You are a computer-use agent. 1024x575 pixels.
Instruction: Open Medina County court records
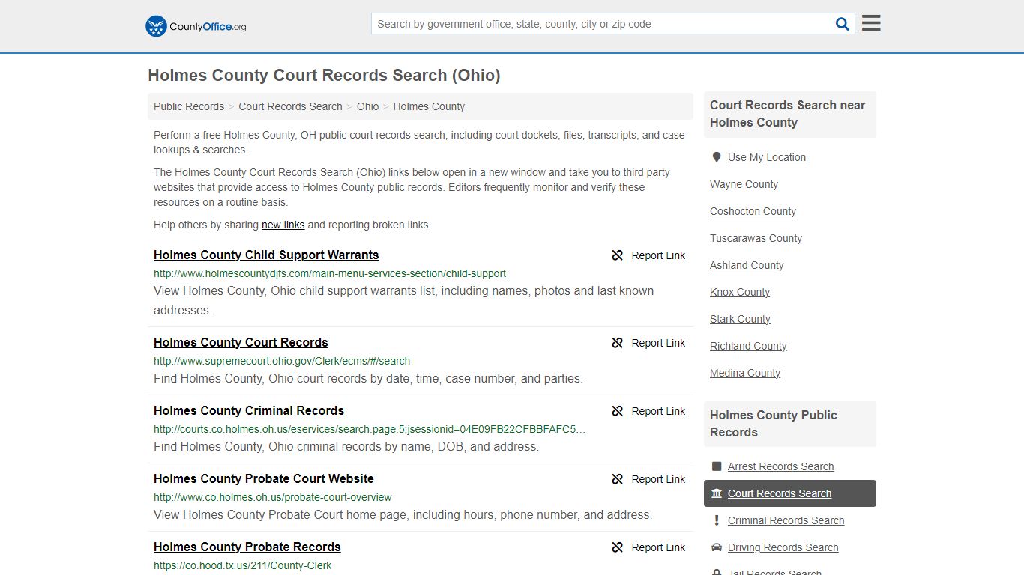tap(745, 373)
